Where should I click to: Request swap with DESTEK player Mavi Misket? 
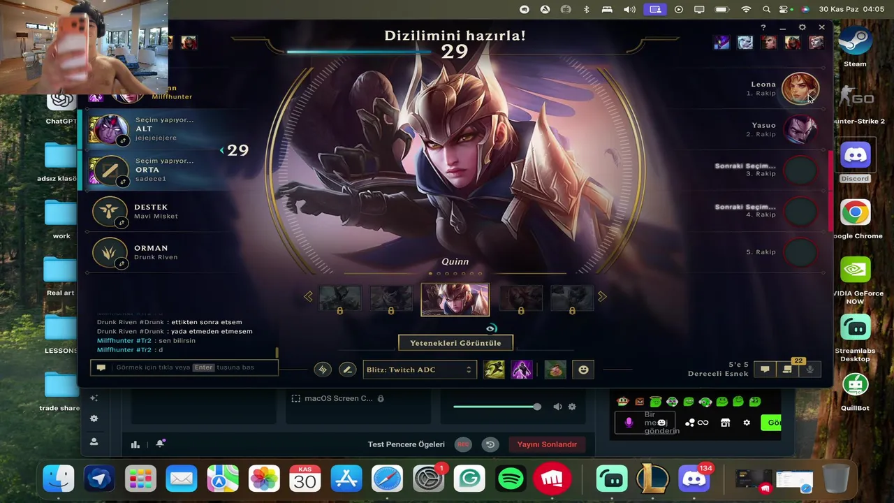click(121, 222)
